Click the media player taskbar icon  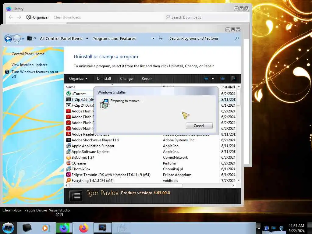click(x=45, y=228)
